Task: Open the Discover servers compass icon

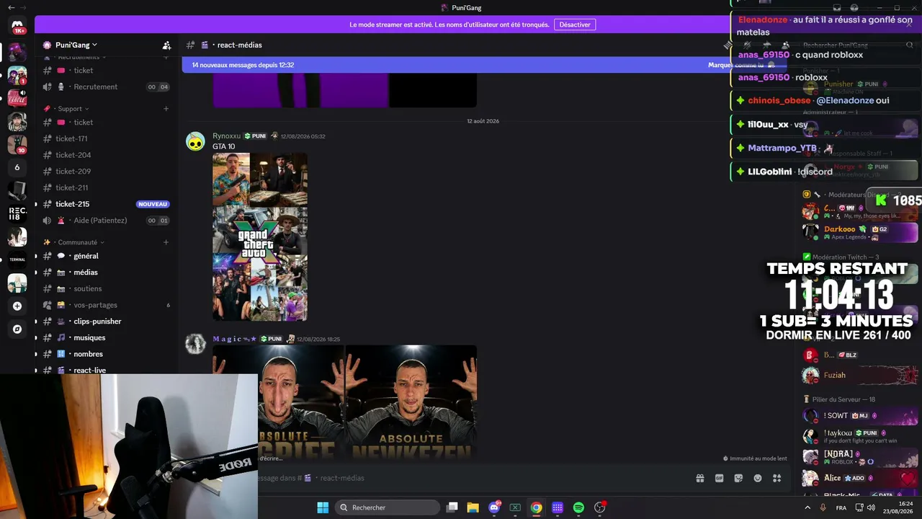Action: coord(17,329)
